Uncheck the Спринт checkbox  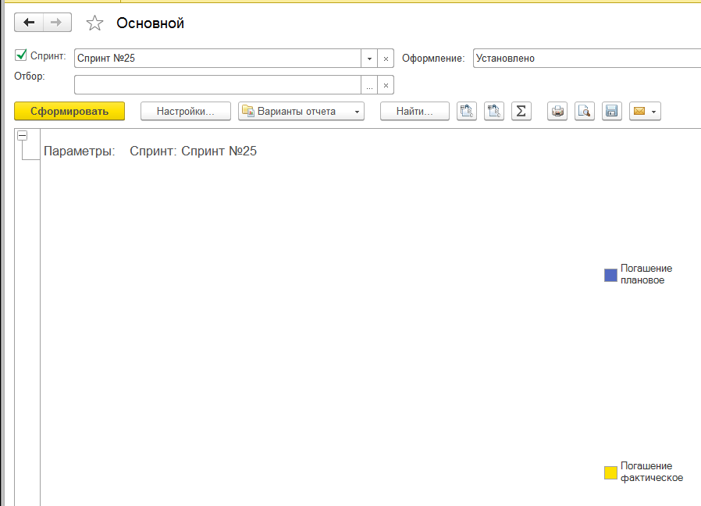point(20,55)
